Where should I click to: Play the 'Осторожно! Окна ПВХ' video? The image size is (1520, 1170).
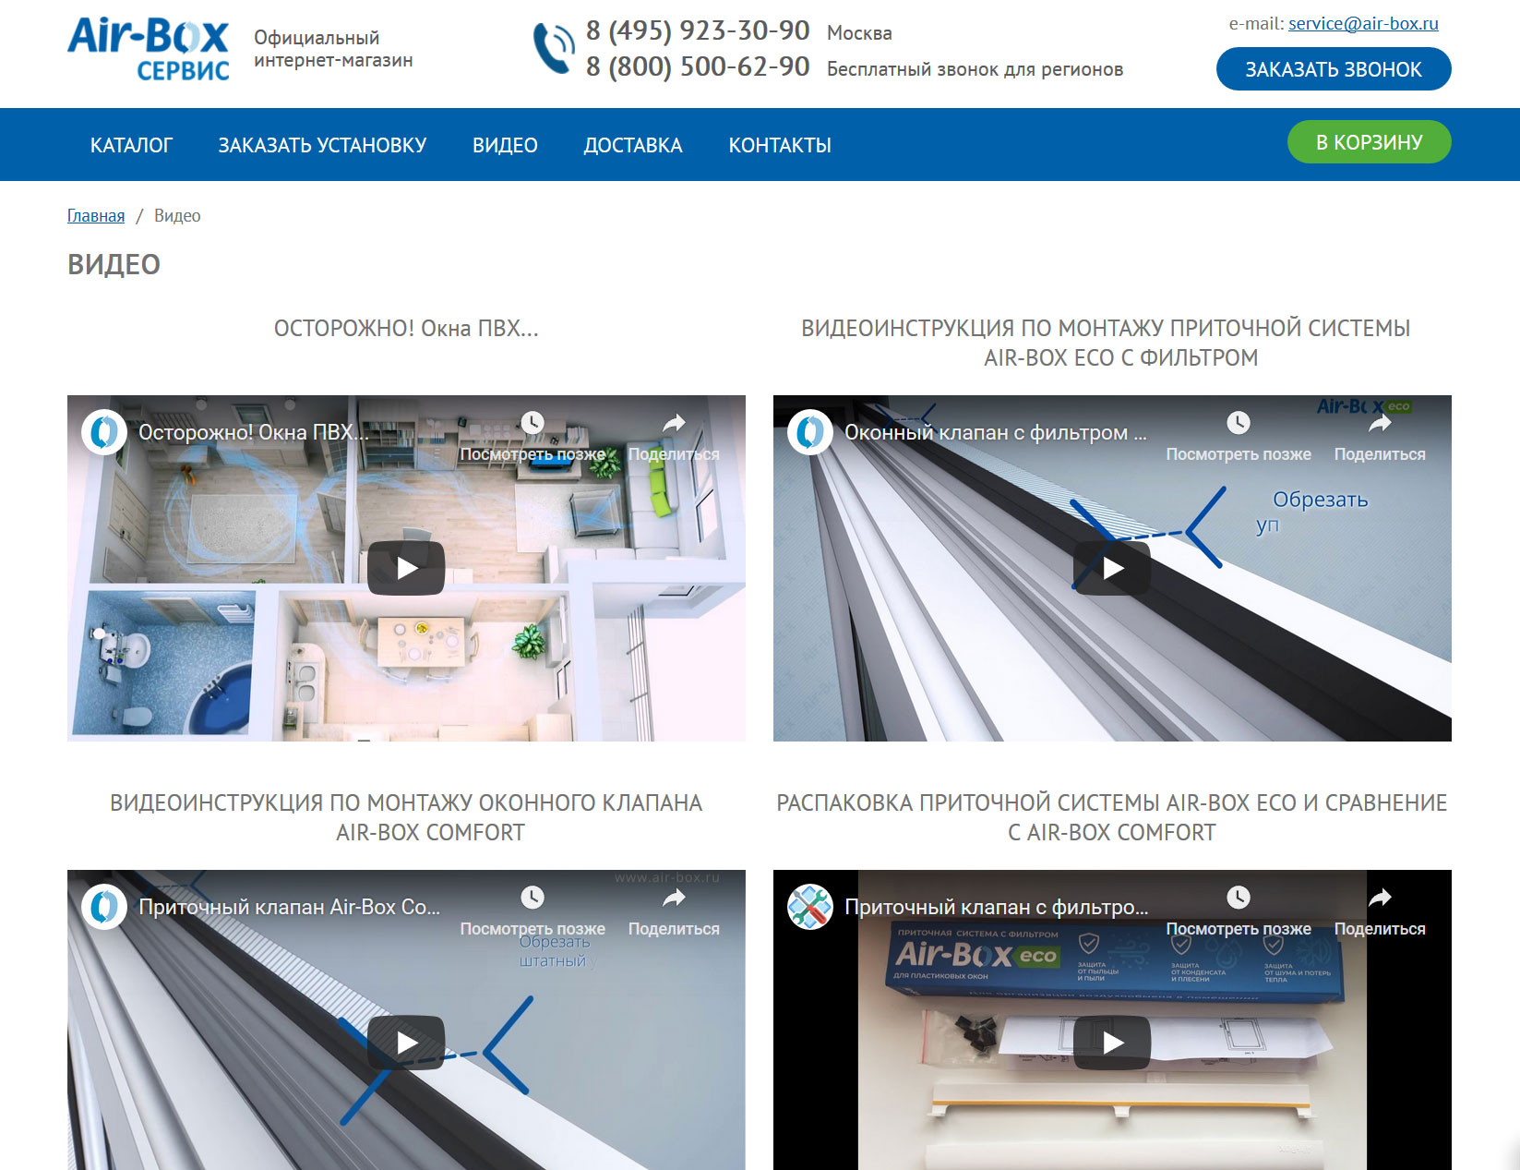click(406, 568)
